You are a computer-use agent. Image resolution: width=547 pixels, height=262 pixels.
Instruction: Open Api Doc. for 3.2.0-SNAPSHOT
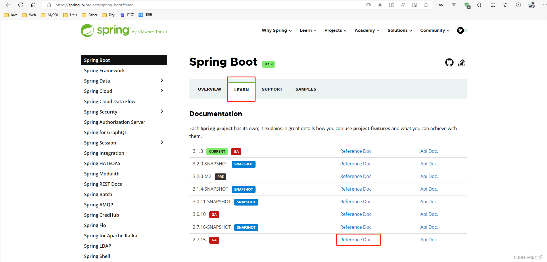(x=429, y=164)
